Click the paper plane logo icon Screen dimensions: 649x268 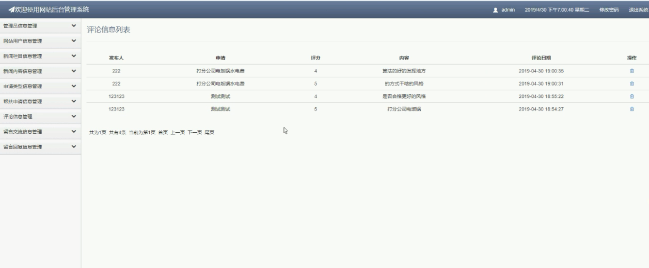point(11,10)
